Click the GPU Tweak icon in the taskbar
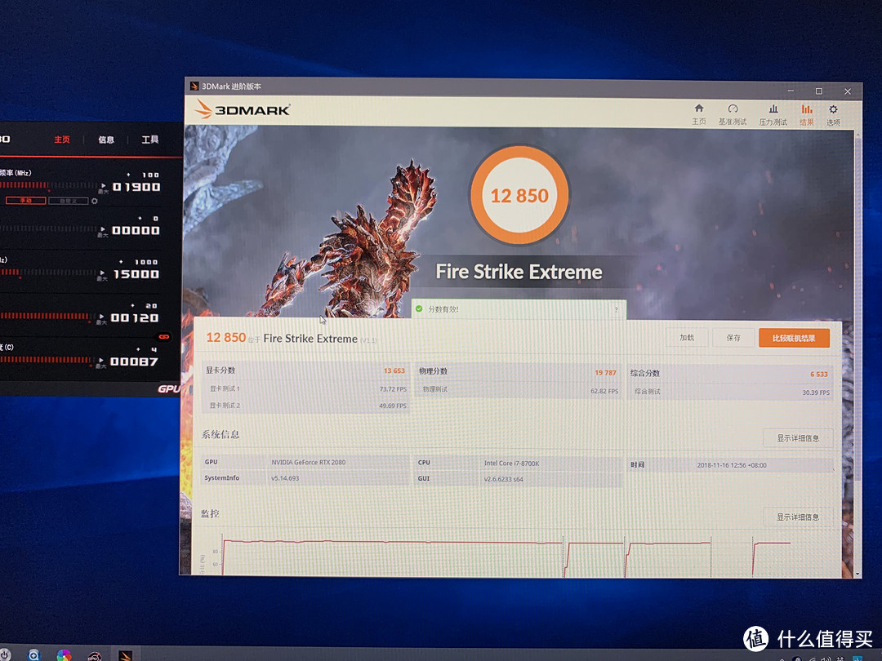This screenshot has height=661, width=882. point(94,656)
